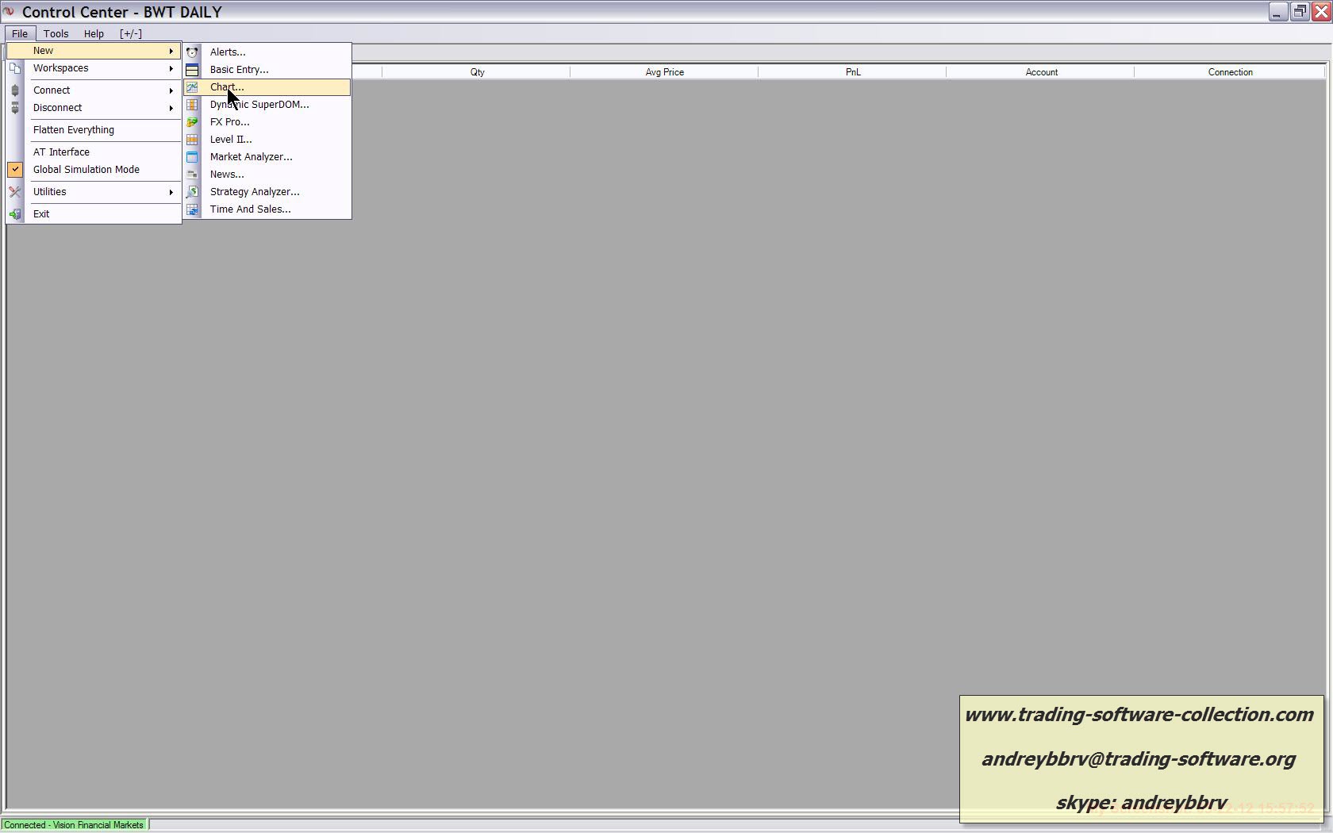Click the Exit door icon
The width and height of the screenshot is (1333, 833).
pyautogui.click(x=15, y=214)
